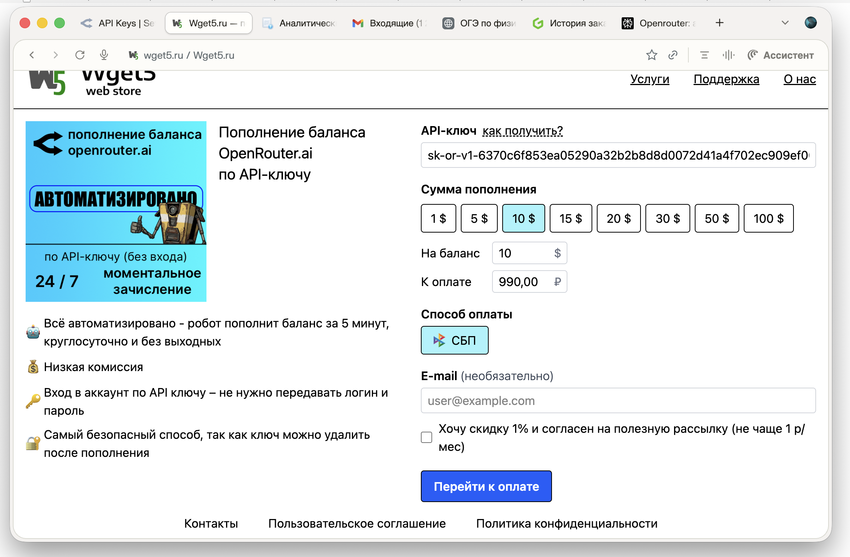850x557 pixels.
Task: Open the Политика конфиденциальности link
Action: [x=567, y=524]
